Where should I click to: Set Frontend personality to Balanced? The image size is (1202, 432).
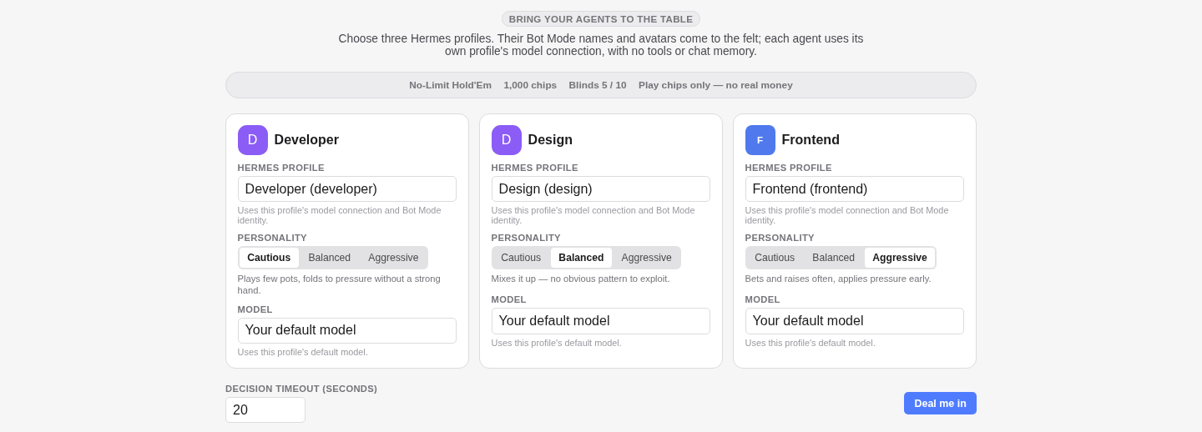833,258
